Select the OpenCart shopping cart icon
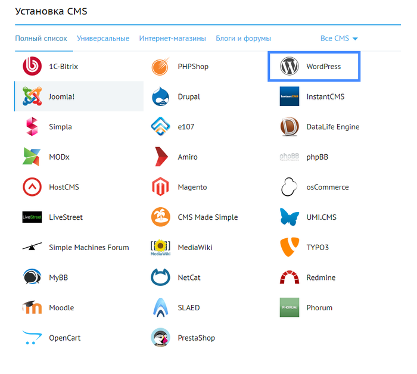The image size is (417, 374). [x=32, y=338]
